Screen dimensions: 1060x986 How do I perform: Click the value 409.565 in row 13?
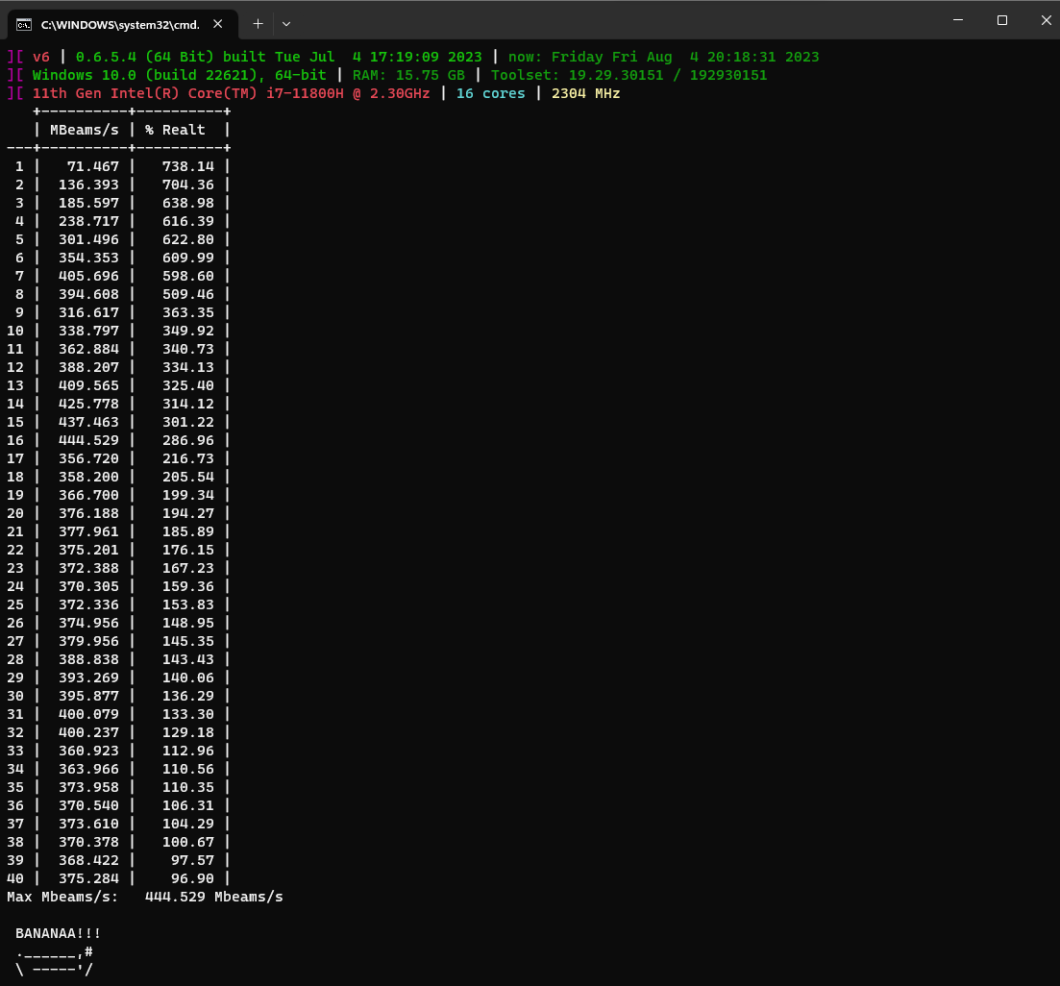[88, 385]
